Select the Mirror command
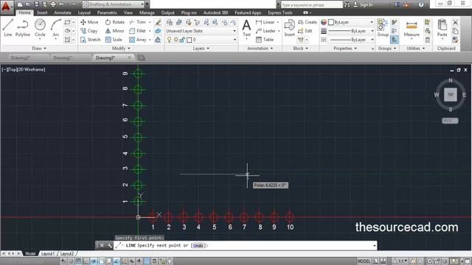 point(115,31)
